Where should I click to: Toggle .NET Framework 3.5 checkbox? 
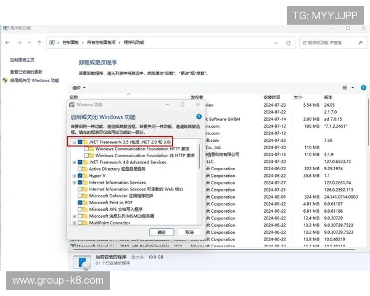click(x=80, y=142)
